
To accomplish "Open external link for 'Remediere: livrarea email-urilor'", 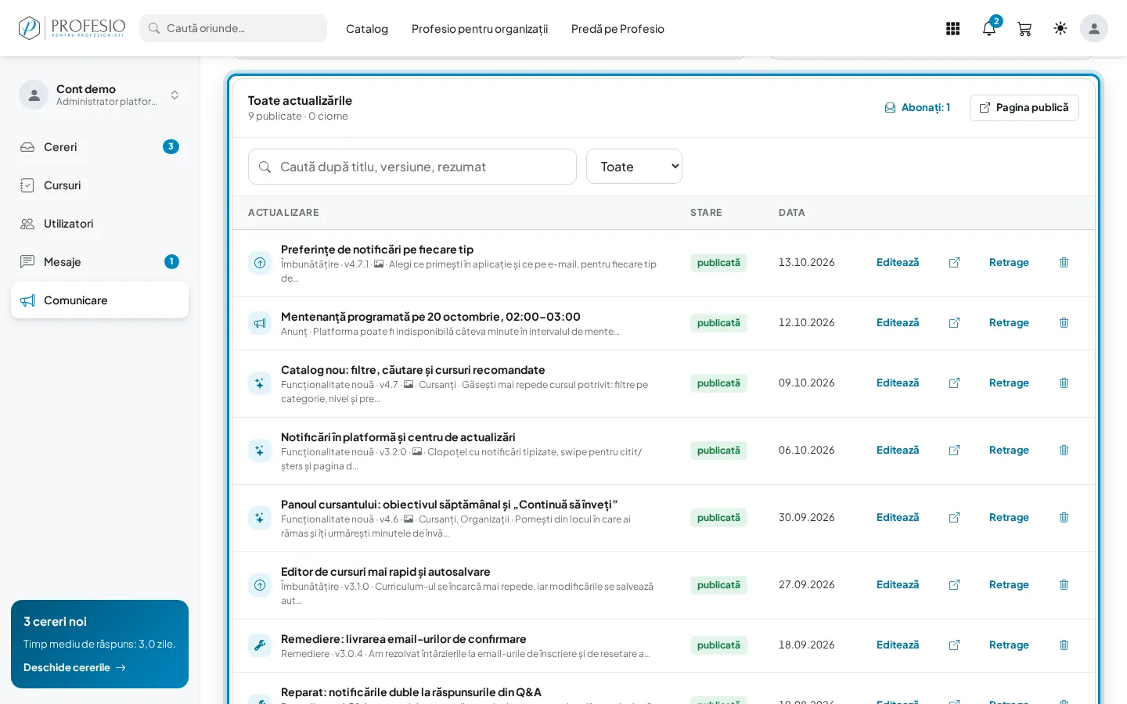I will pyautogui.click(x=954, y=645).
